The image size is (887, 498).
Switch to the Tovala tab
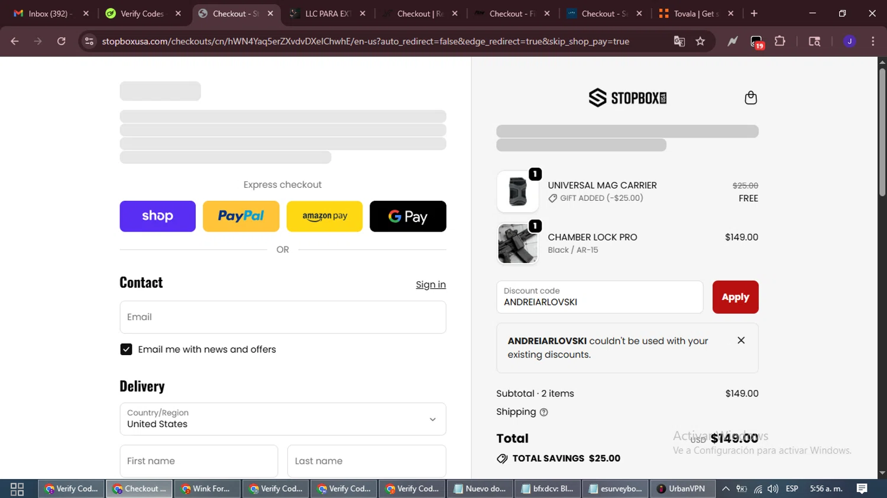coord(696,14)
